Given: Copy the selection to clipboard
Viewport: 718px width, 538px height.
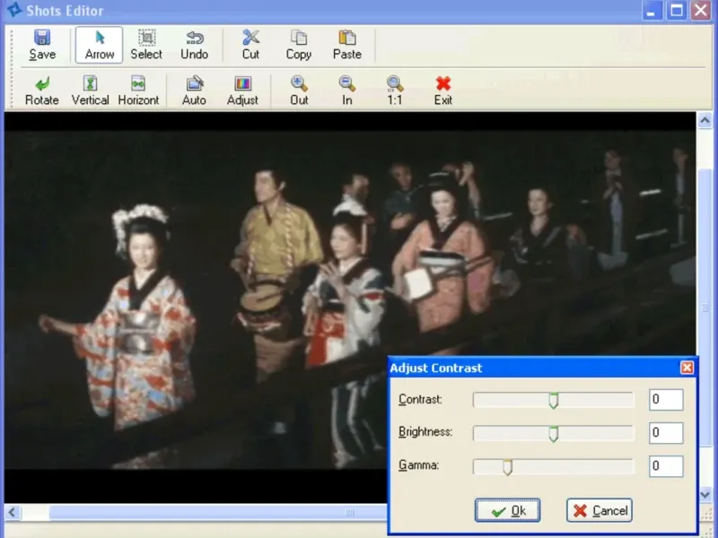Looking at the screenshot, I should [299, 45].
